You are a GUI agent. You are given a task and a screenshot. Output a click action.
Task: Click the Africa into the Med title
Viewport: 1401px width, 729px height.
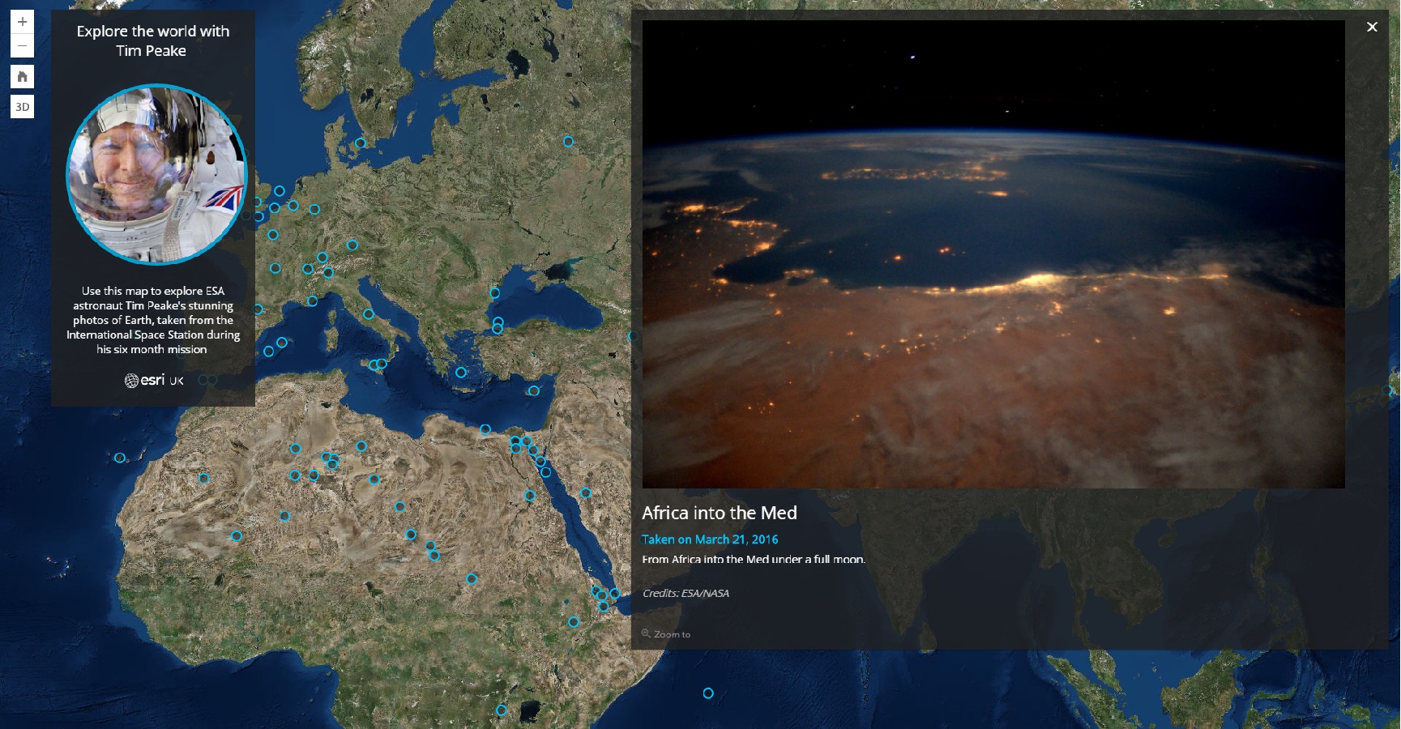(x=719, y=513)
